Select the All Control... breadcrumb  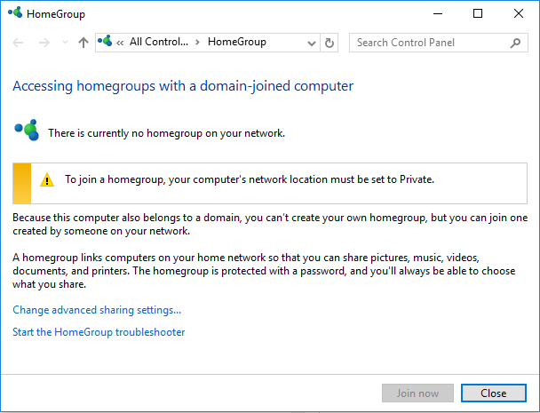tap(159, 42)
